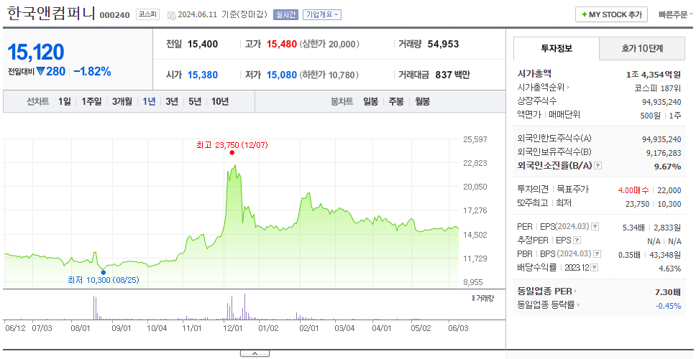The height and width of the screenshot is (359, 696).
Task: Click the 동일업종 PER value 7.30배
Action: (668, 292)
